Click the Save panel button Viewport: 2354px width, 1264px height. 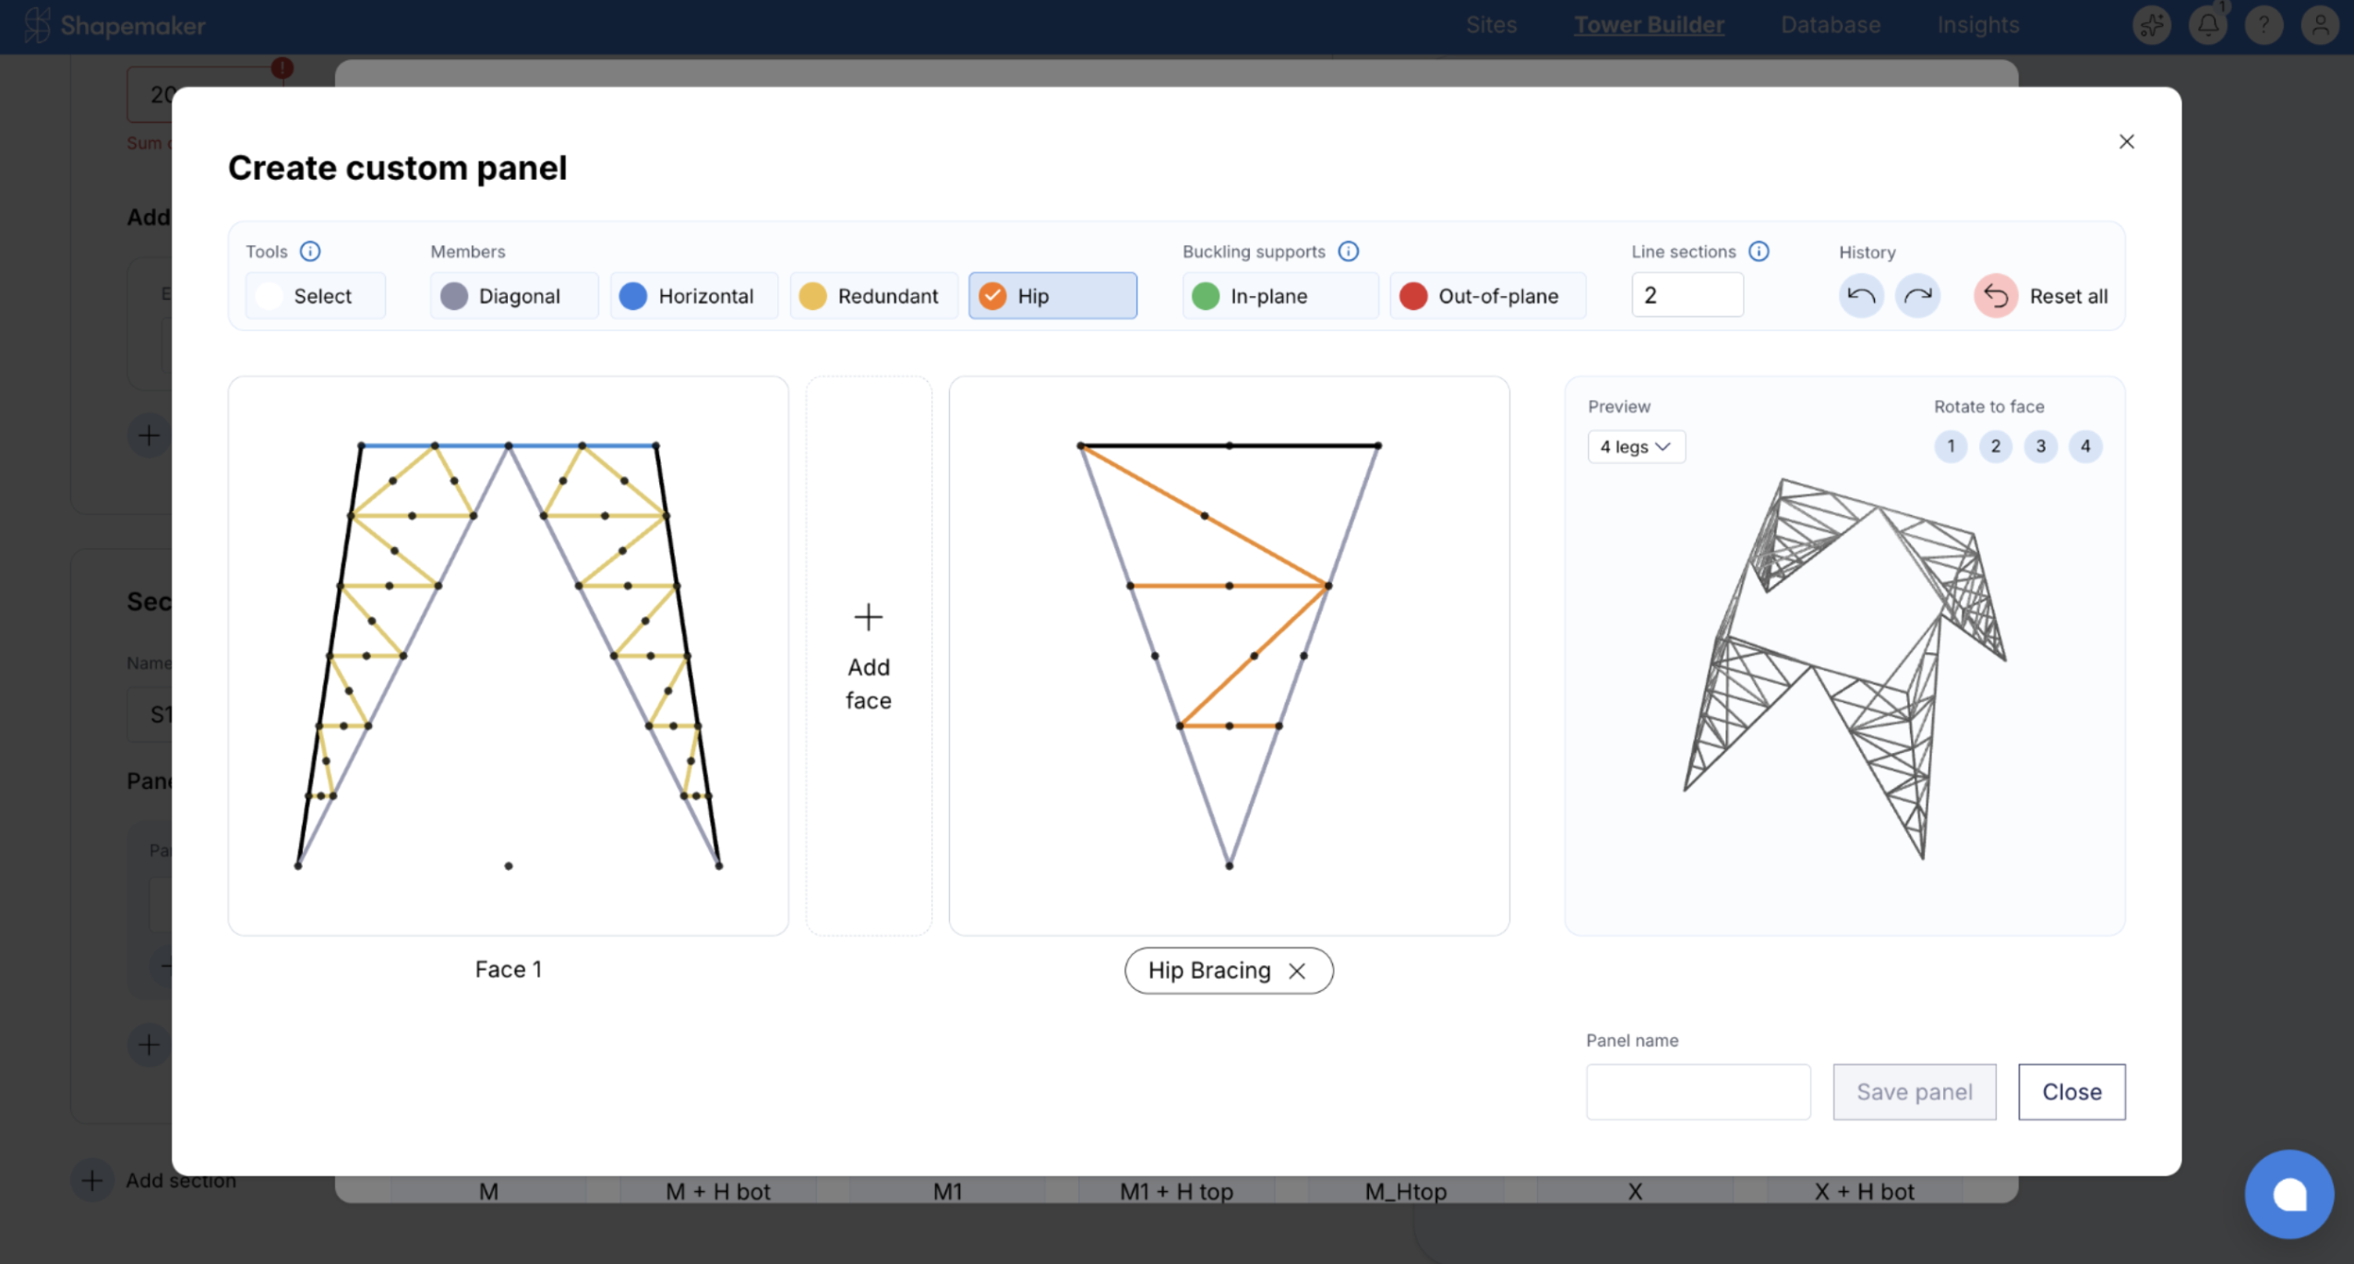1915,1091
